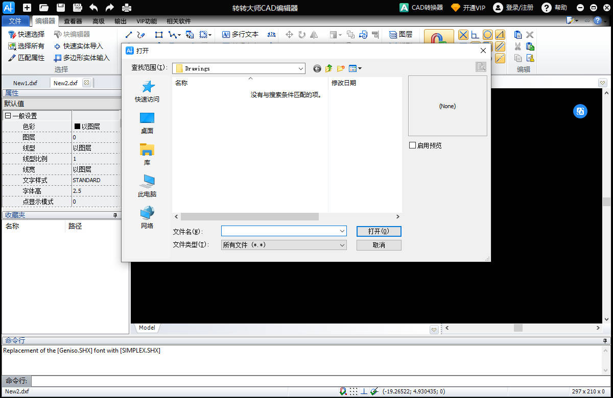Click the Layers button in ribbon
613x398 pixels.
tap(400, 34)
